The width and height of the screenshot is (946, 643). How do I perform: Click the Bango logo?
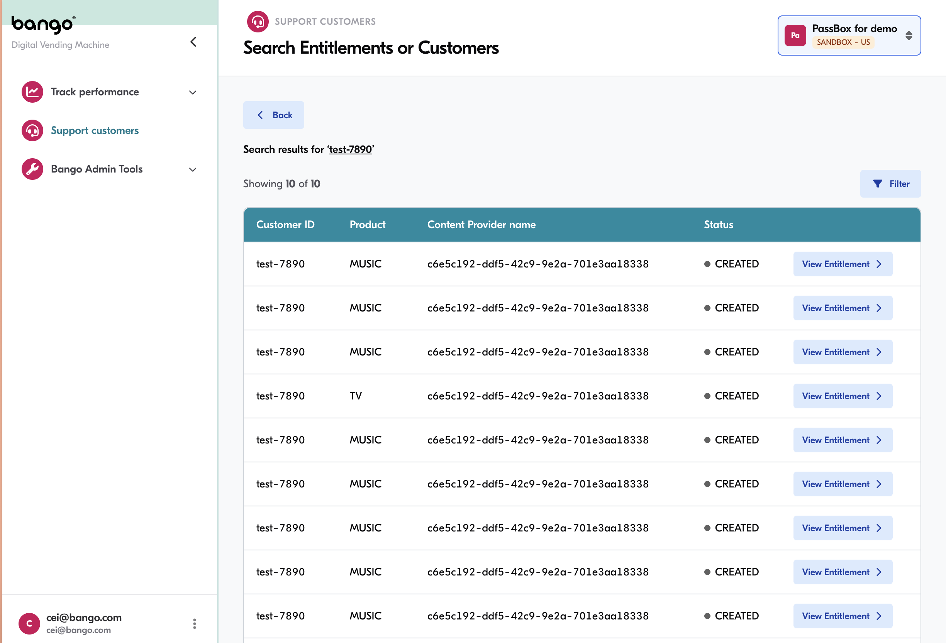[x=43, y=24]
